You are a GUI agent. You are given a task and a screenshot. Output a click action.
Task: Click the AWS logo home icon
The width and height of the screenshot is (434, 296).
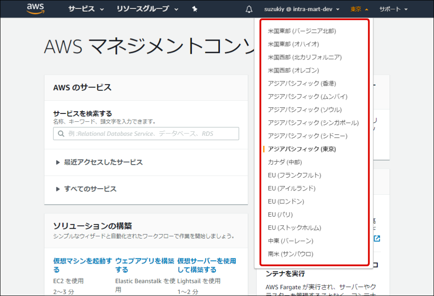(36, 9)
